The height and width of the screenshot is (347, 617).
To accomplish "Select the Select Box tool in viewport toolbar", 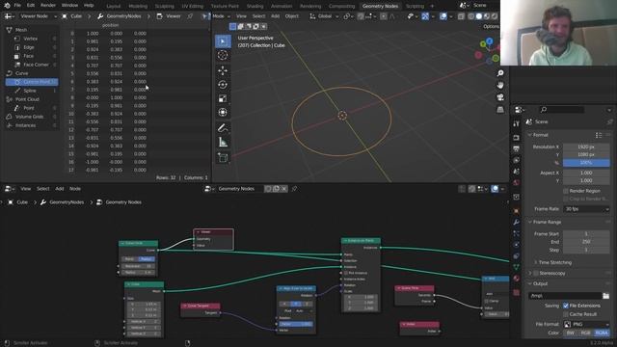I will (x=223, y=41).
